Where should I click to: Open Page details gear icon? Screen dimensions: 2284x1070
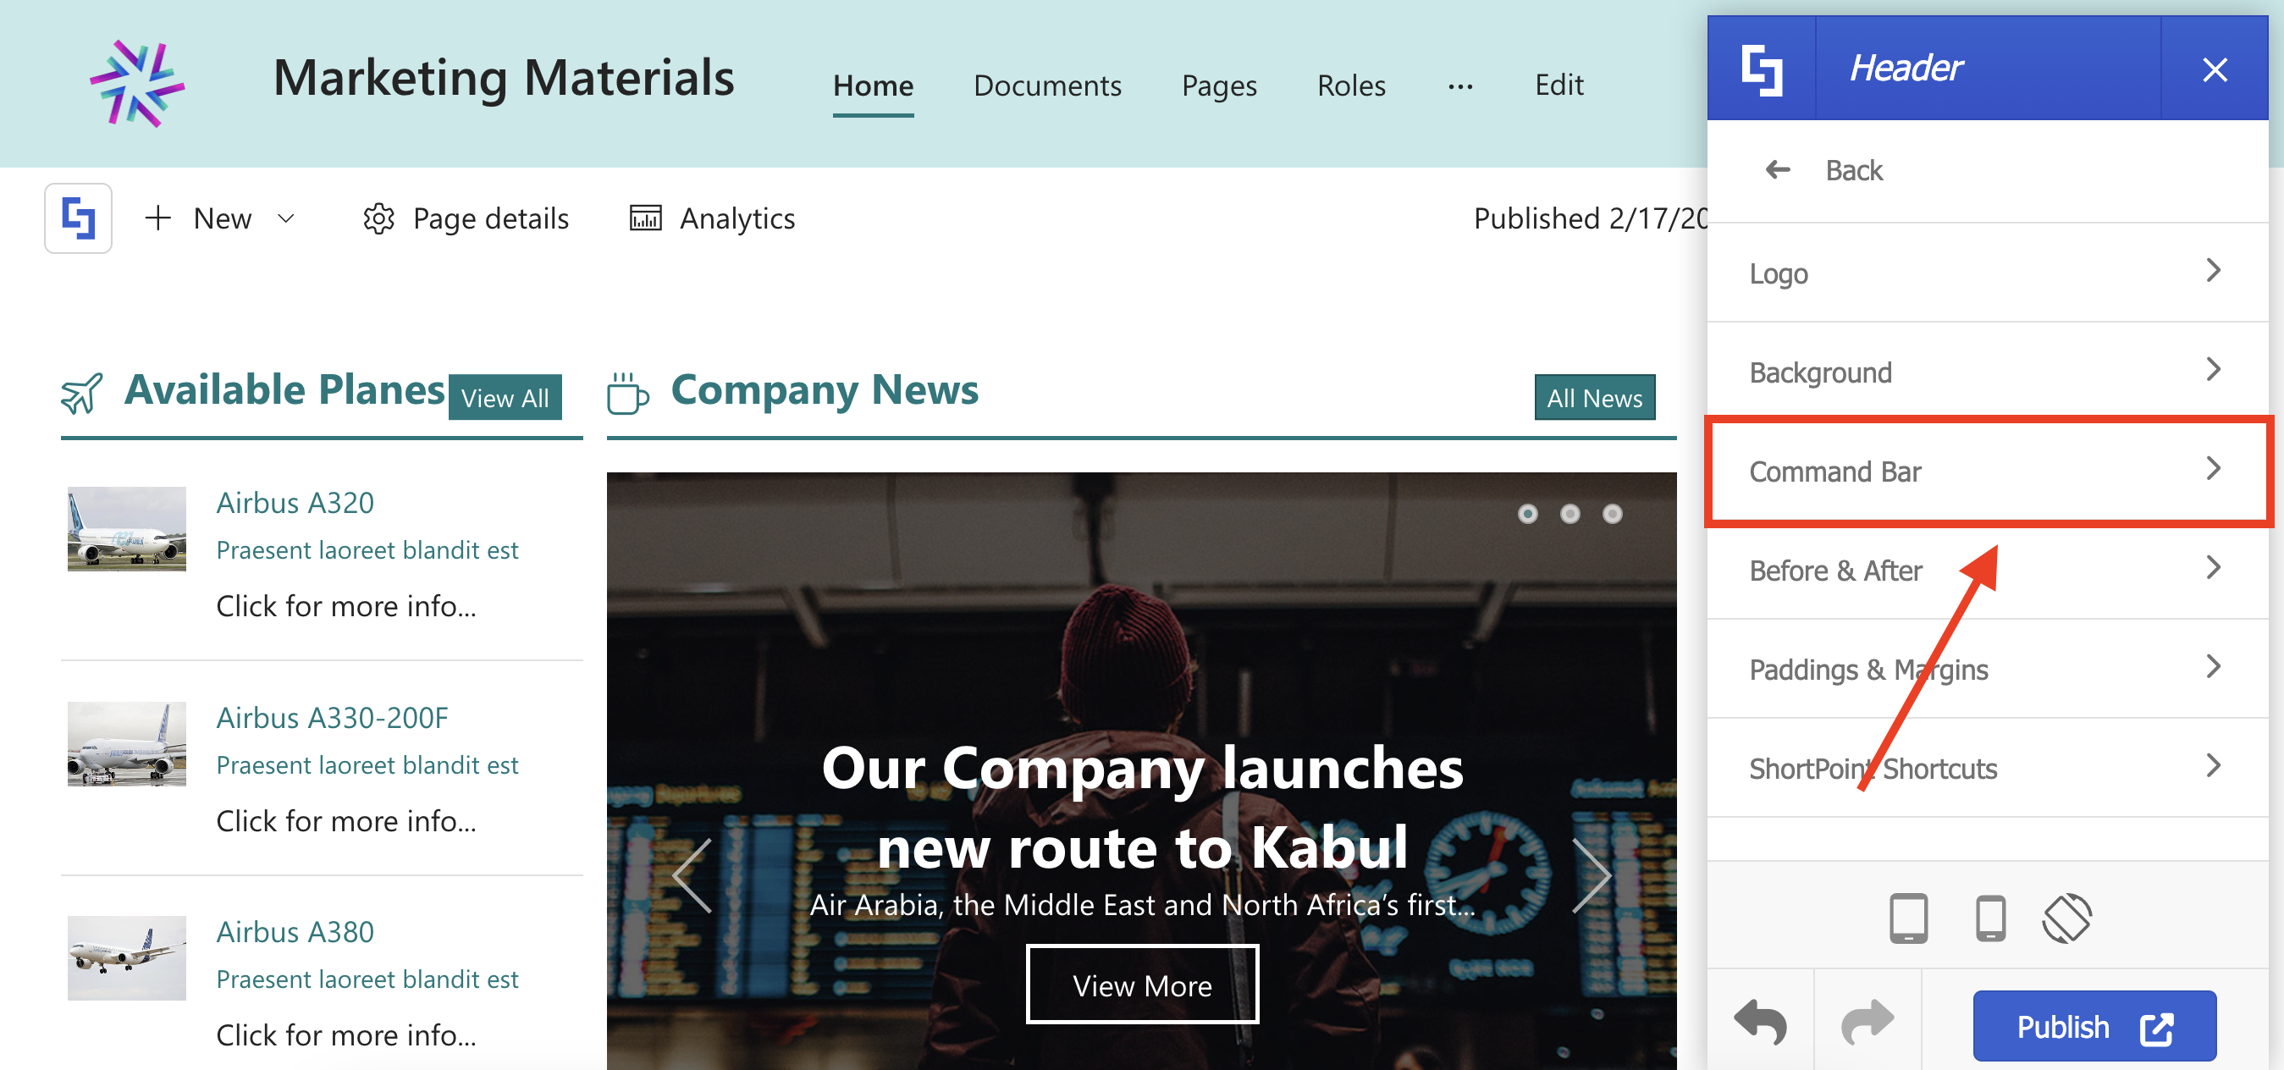pyautogui.click(x=378, y=218)
